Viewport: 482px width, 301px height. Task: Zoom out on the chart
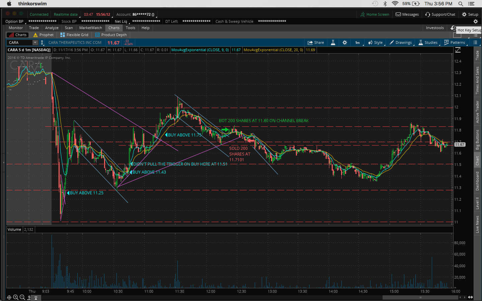(22, 297)
